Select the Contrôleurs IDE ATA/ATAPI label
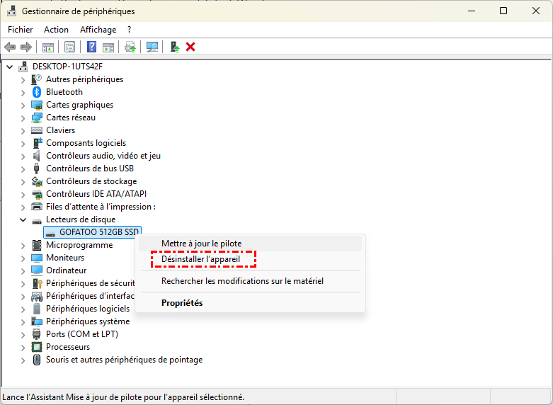The width and height of the screenshot is (553, 405). 96,194
